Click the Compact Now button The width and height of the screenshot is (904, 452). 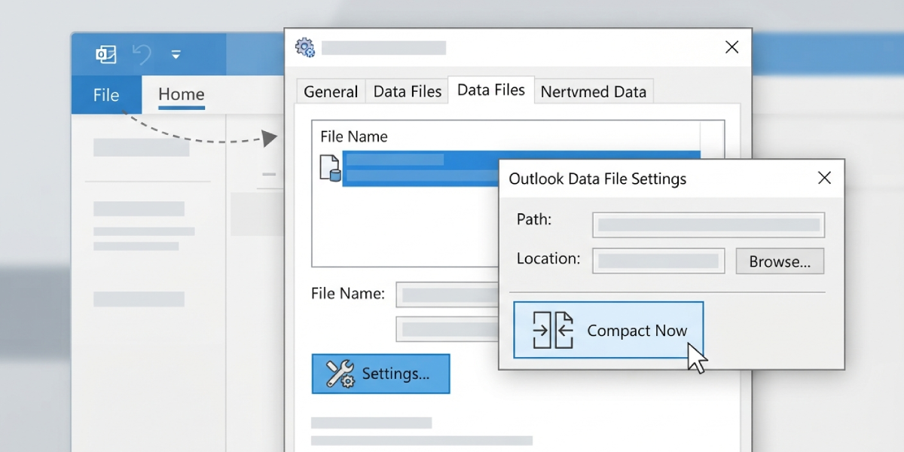[609, 330]
